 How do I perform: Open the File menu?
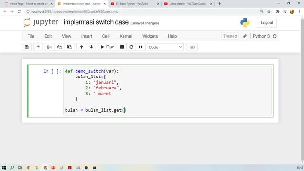point(30,36)
